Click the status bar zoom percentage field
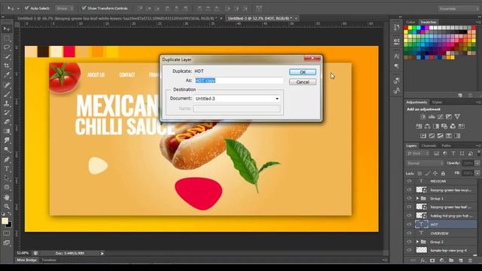The image size is (482, 271). pos(23,253)
